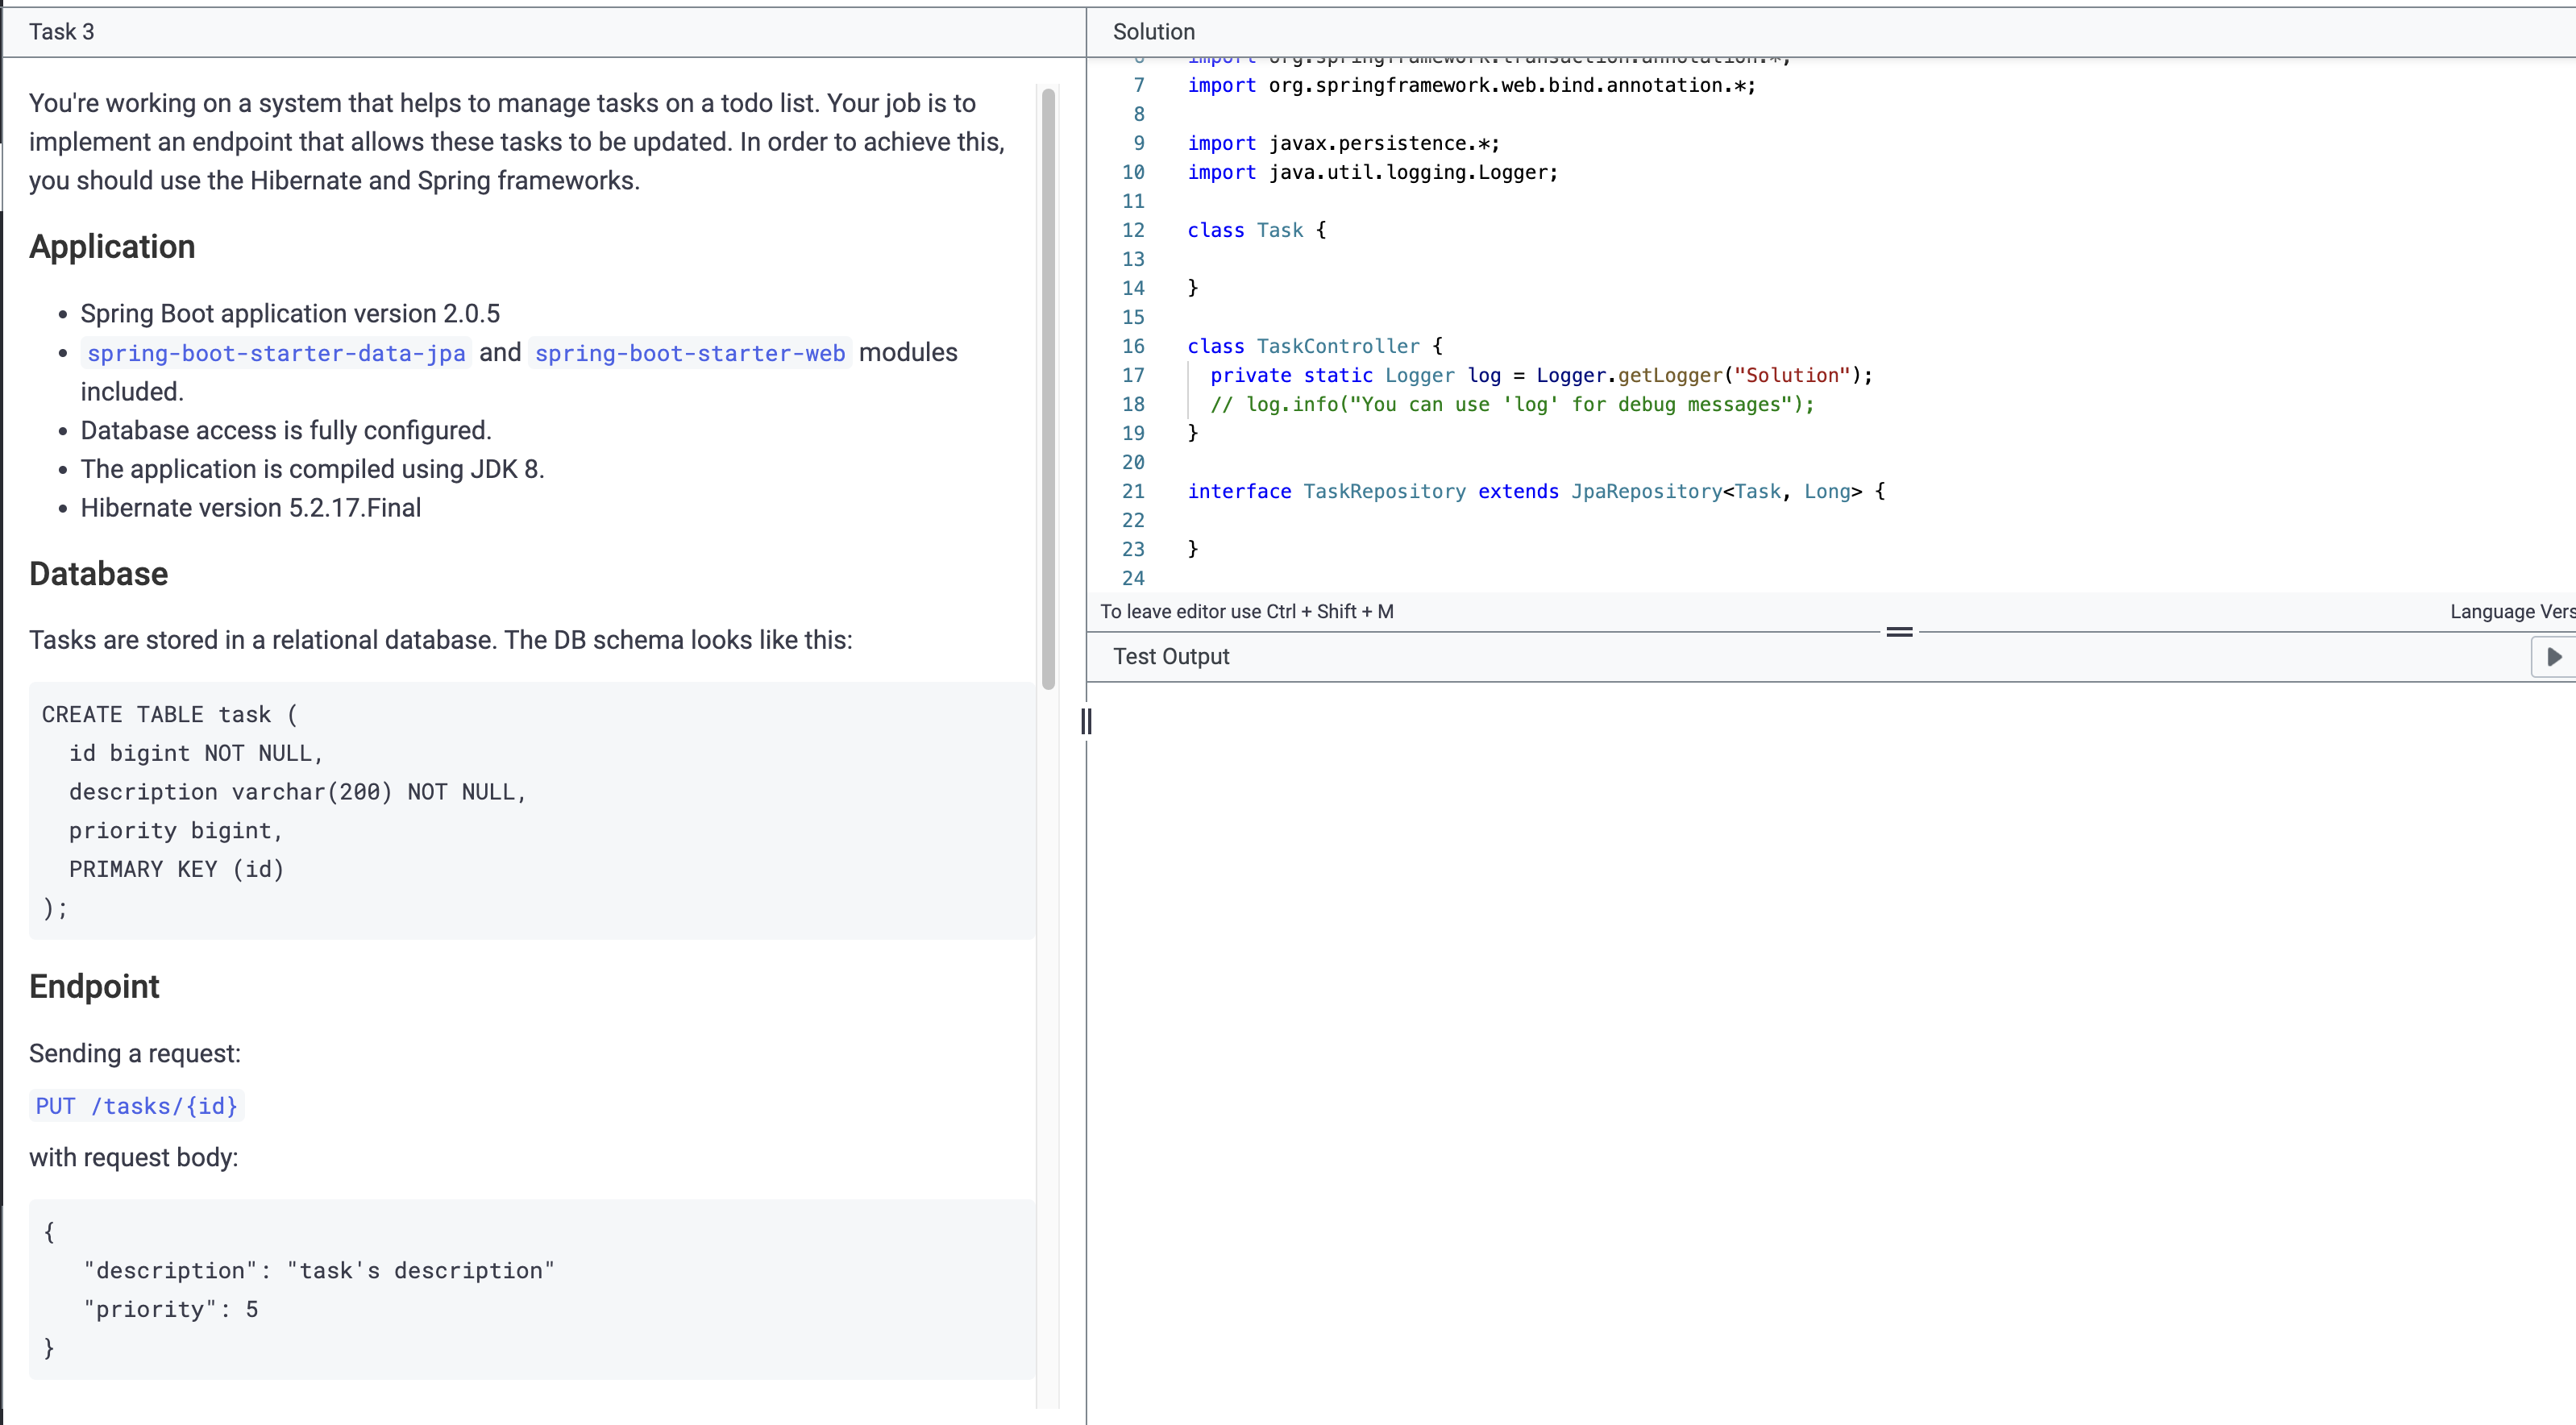Image resolution: width=2576 pixels, height=1425 pixels.
Task: Click the log.info comment line
Action: click(1511, 404)
